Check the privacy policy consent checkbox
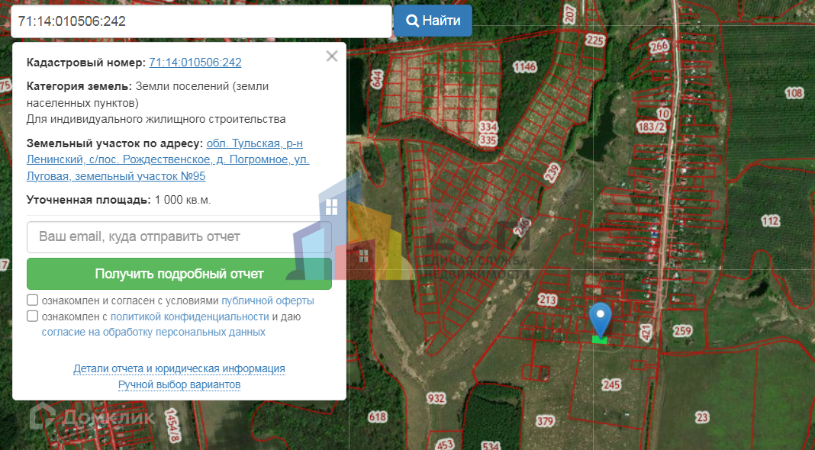 [32, 316]
